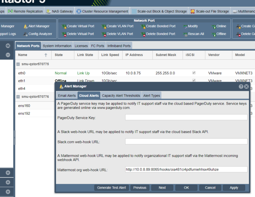Select the ens192 port row
Screen dimensions: 255x197
pos(35,114)
